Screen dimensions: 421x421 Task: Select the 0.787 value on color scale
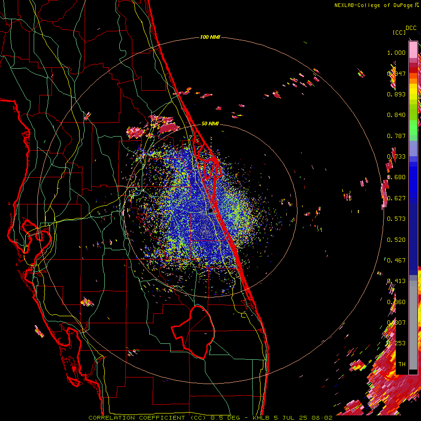pyautogui.click(x=396, y=136)
